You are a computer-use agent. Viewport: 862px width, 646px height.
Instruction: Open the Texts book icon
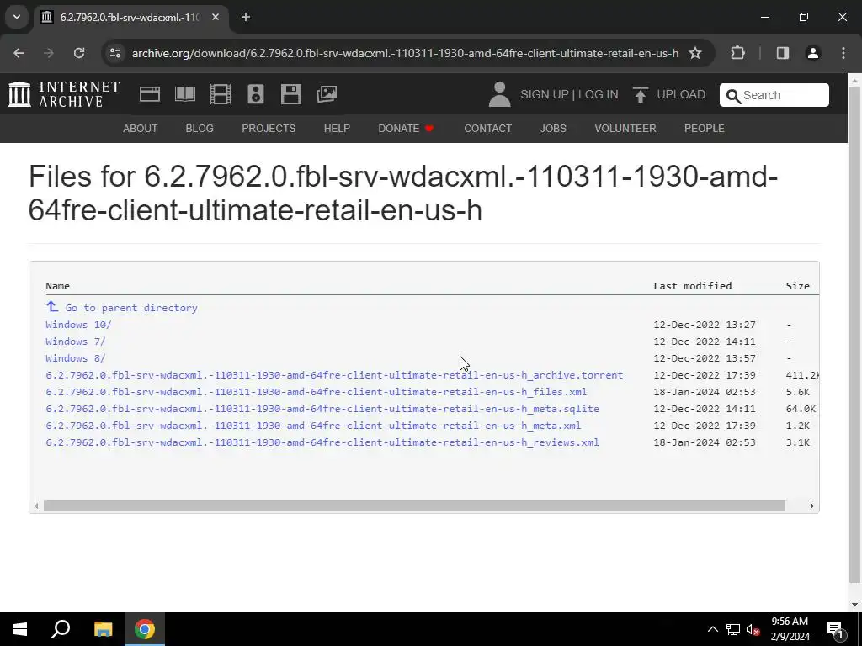click(185, 94)
